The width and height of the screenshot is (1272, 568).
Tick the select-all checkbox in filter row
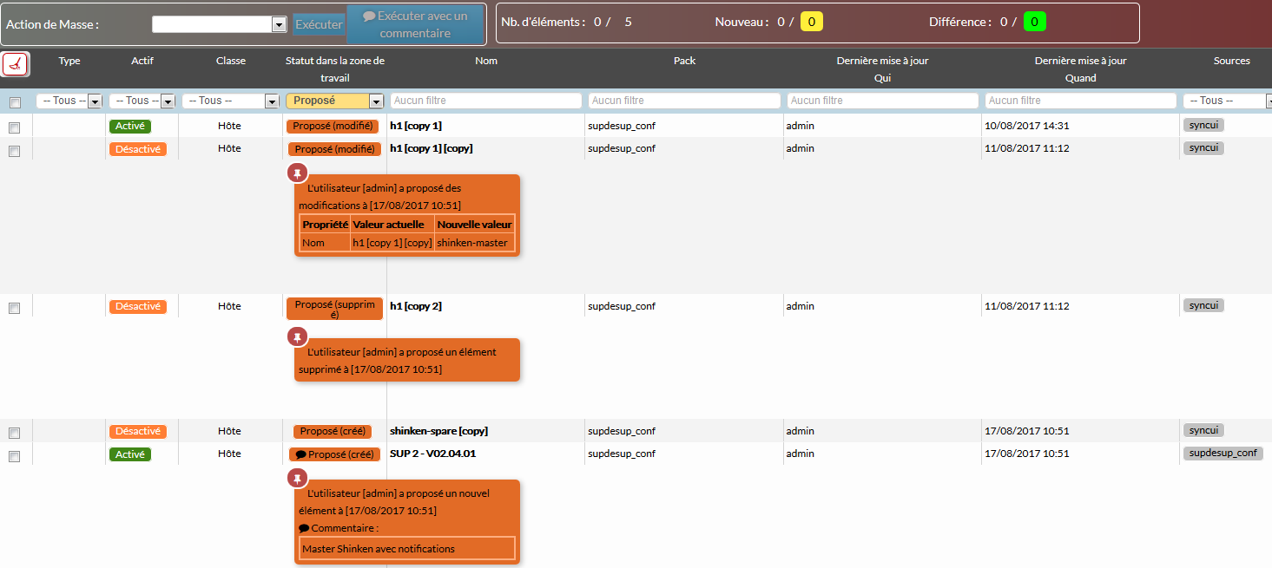14,103
